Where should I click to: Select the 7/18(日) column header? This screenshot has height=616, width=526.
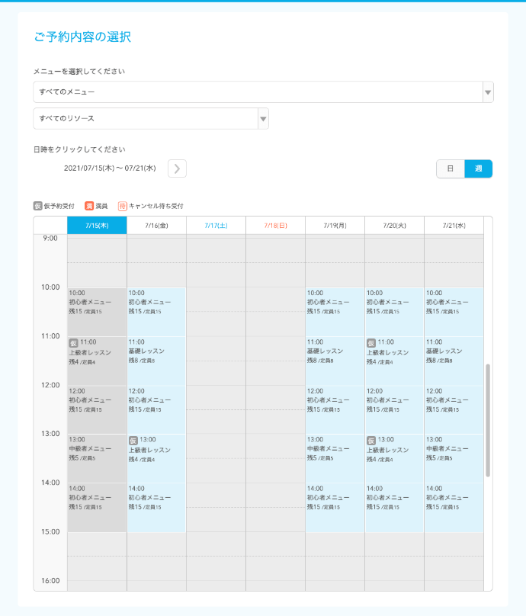(275, 226)
